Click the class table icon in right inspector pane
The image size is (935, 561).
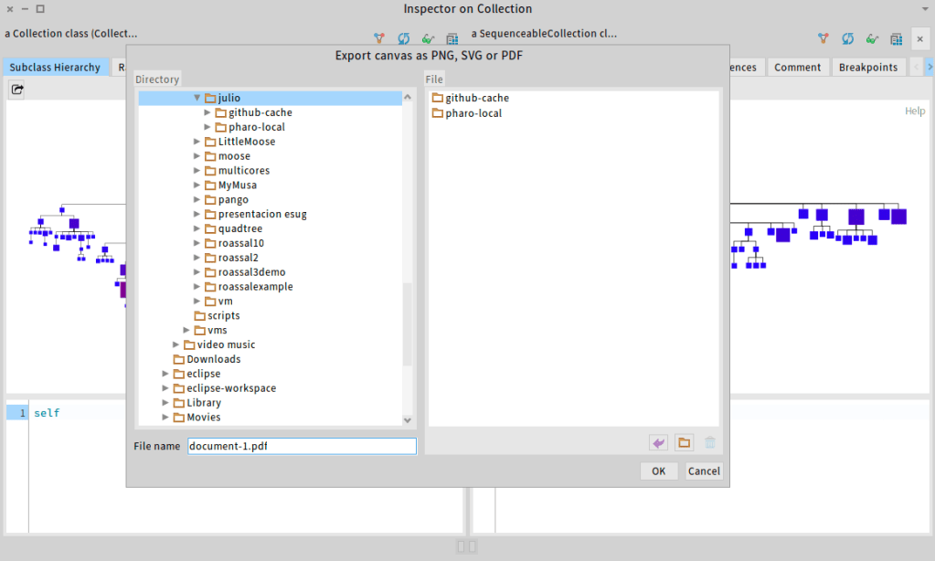[x=897, y=38]
